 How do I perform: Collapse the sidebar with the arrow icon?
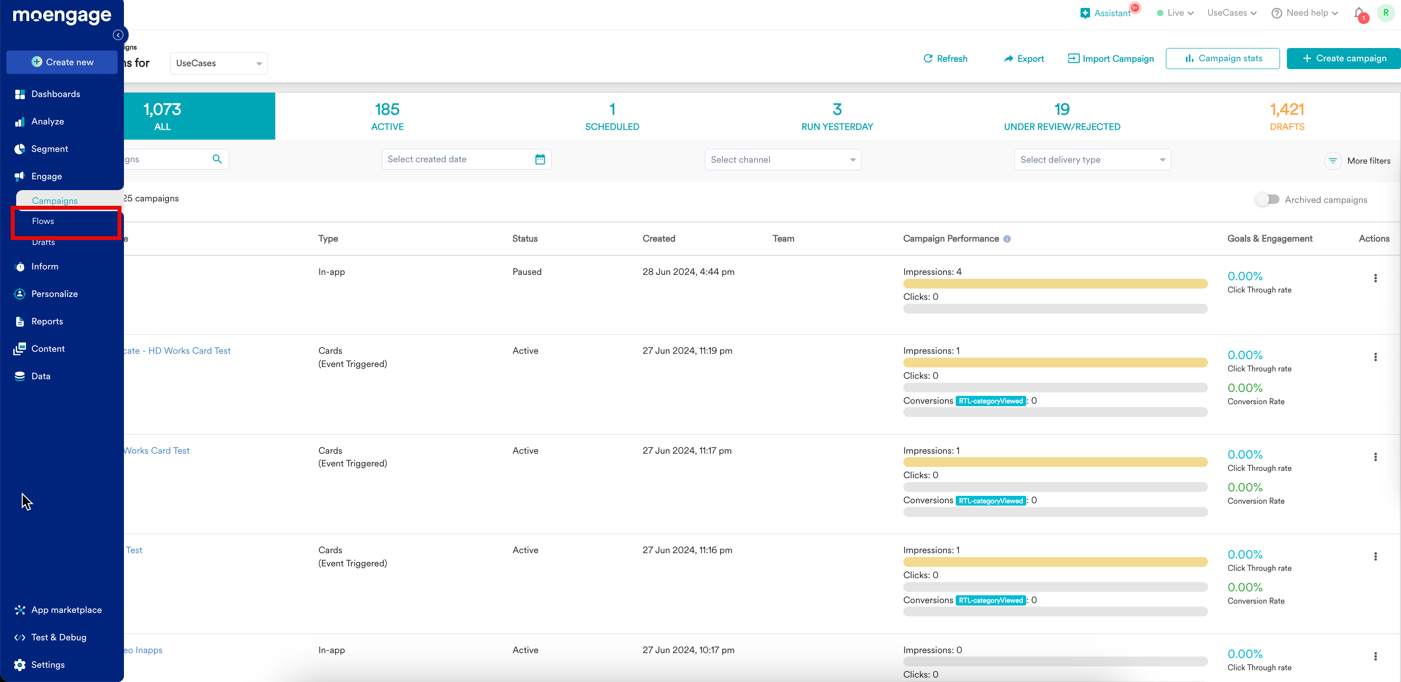point(118,35)
